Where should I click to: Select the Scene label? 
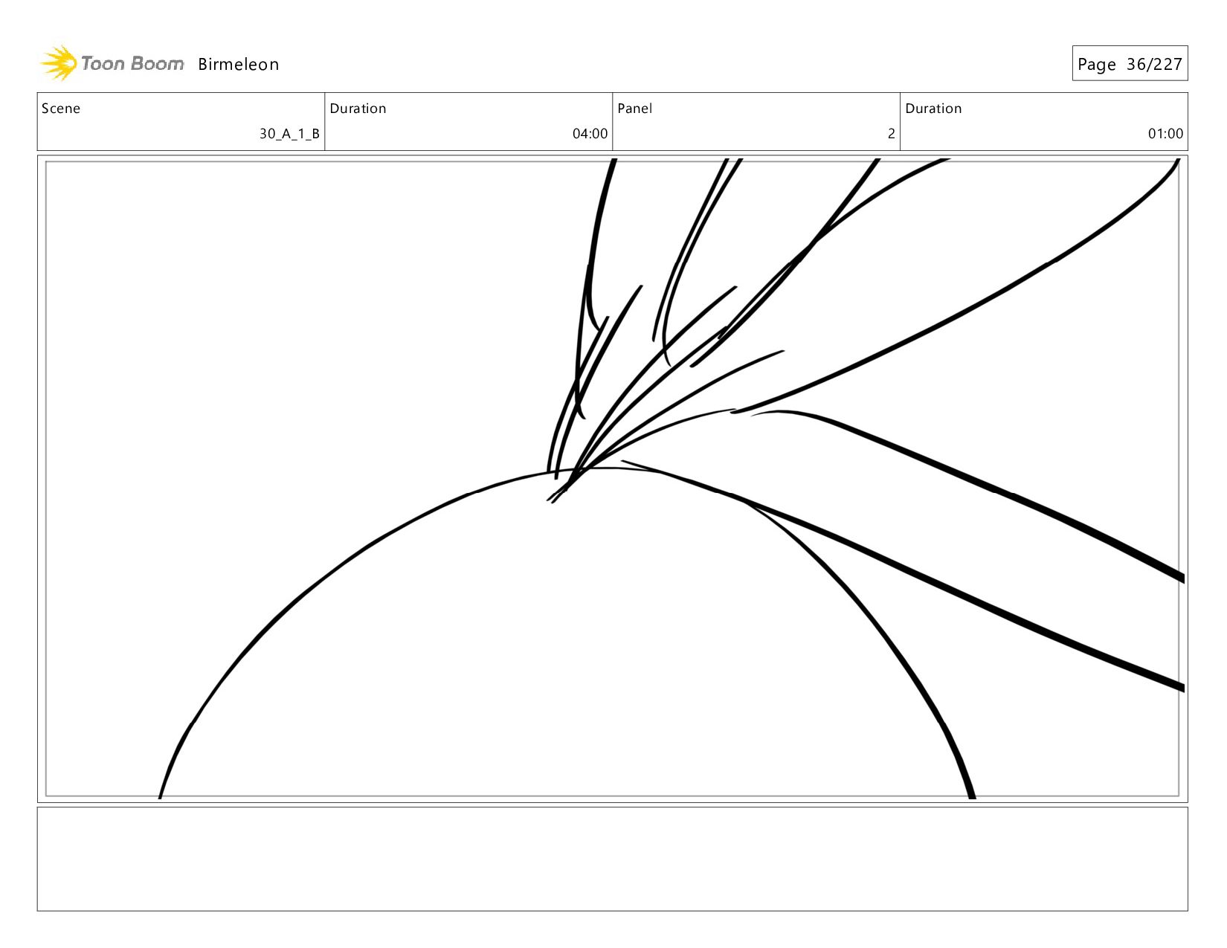pyautogui.click(x=61, y=109)
